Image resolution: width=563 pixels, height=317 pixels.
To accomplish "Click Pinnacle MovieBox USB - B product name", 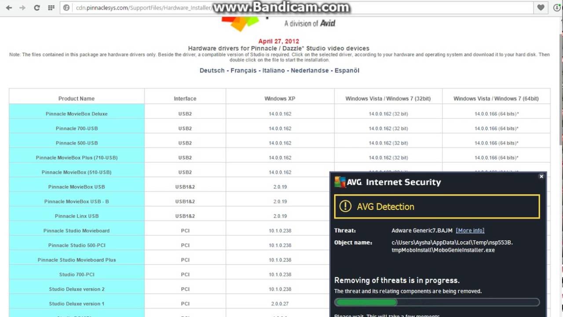I will click(77, 201).
